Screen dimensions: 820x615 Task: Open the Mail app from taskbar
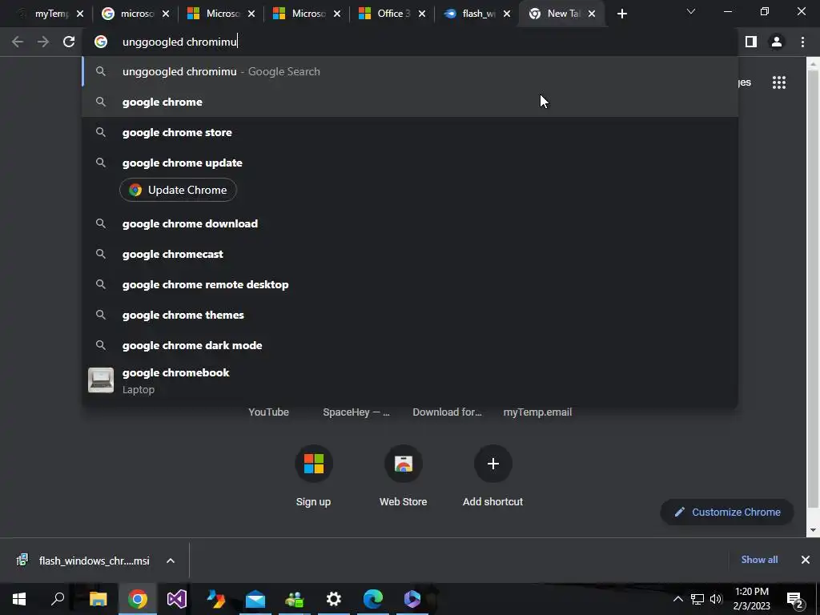pos(255,599)
